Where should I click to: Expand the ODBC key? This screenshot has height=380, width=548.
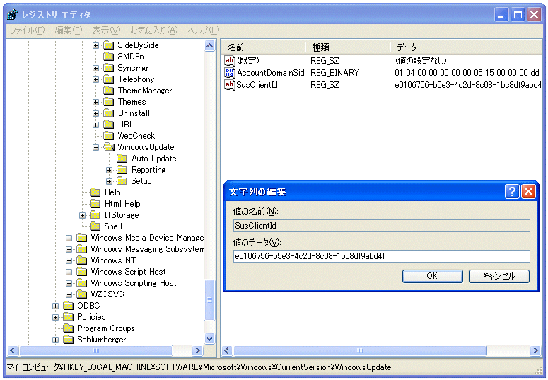pyautogui.click(x=56, y=306)
